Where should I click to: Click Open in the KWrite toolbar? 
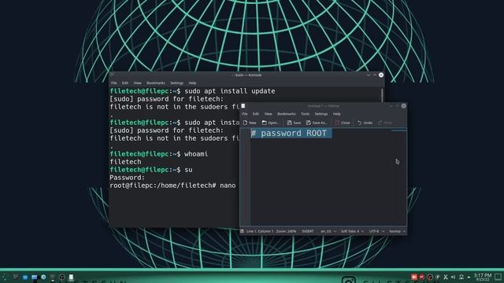click(270, 123)
